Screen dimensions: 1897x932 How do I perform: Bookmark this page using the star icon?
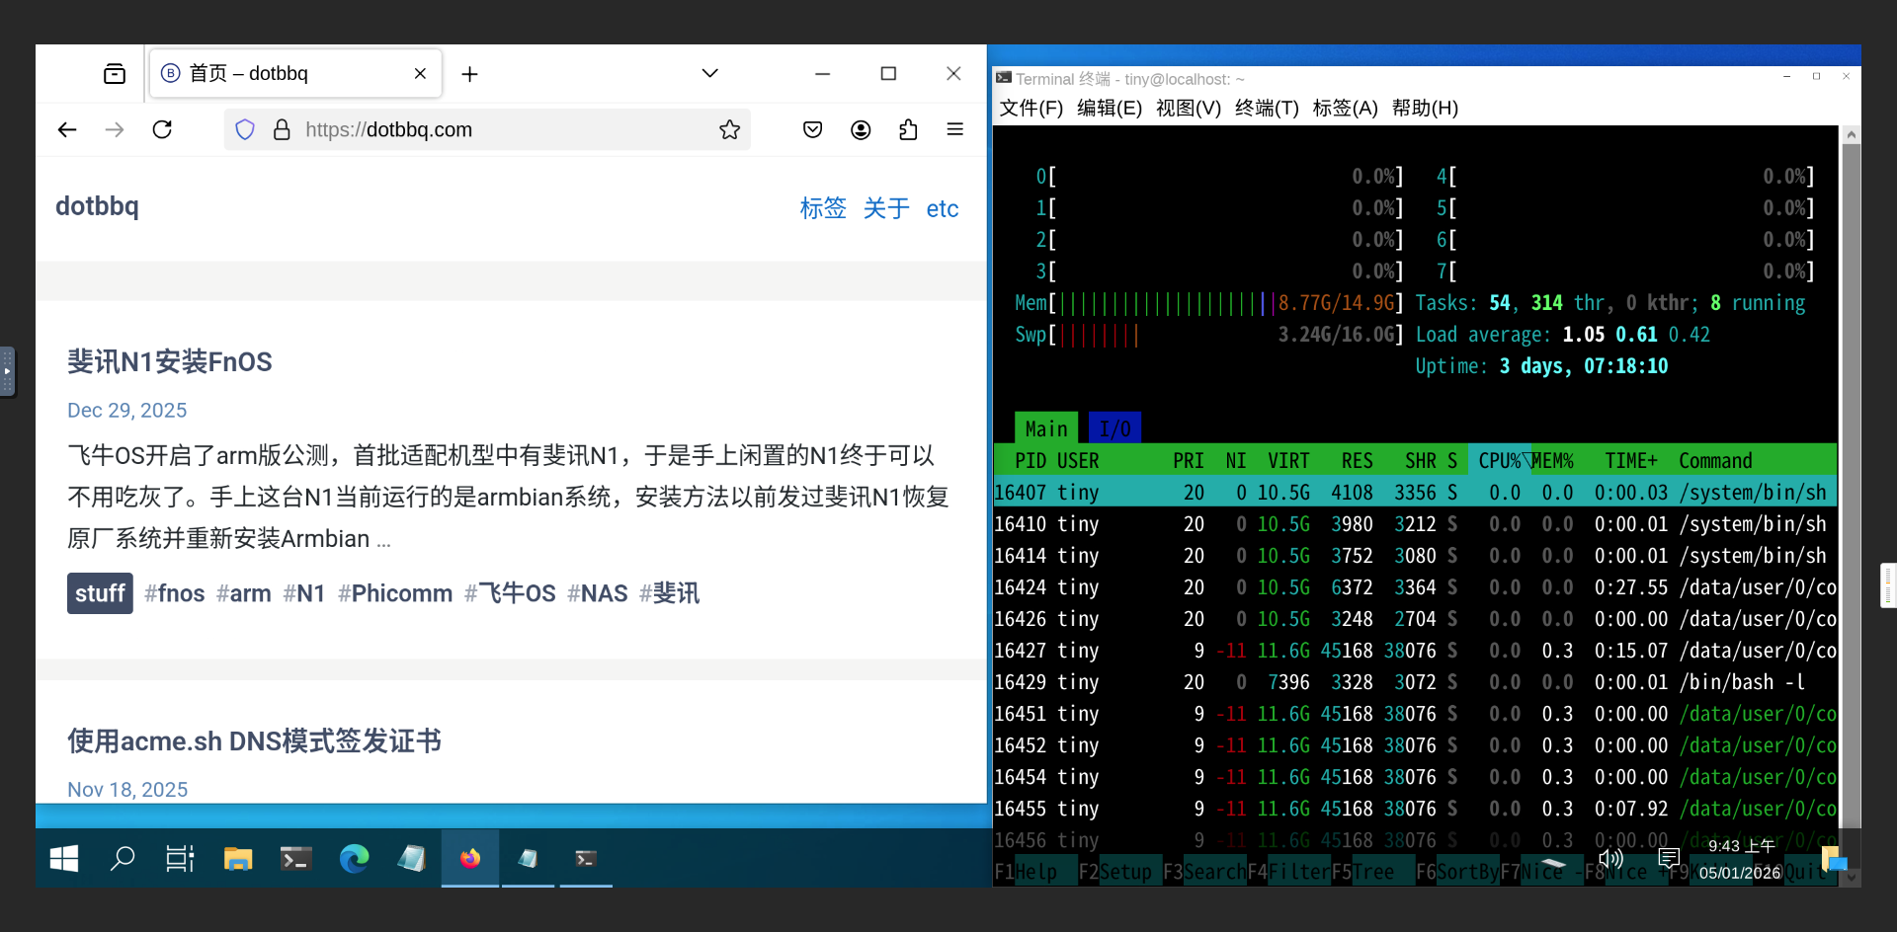pyautogui.click(x=729, y=129)
